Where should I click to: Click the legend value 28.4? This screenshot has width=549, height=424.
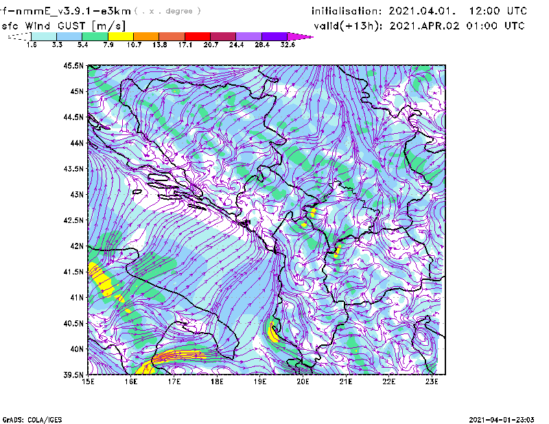point(262,45)
